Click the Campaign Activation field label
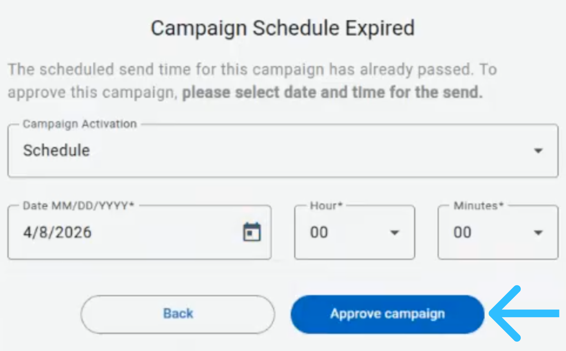The height and width of the screenshot is (351, 566). point(80,124)
